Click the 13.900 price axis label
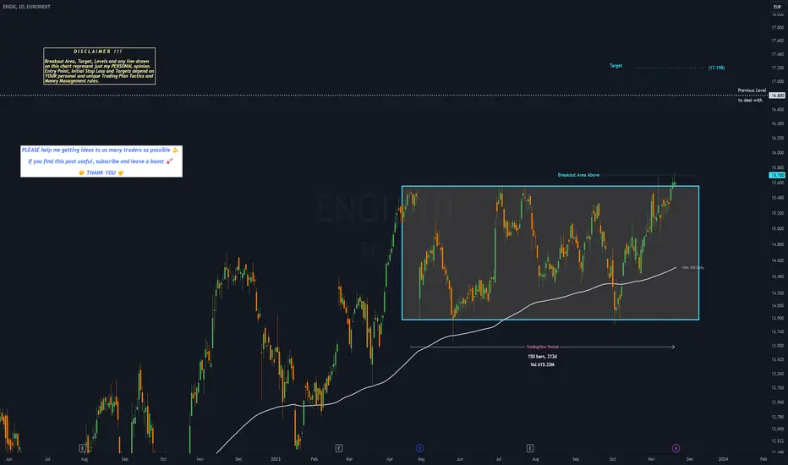 [x=777, y=318]
